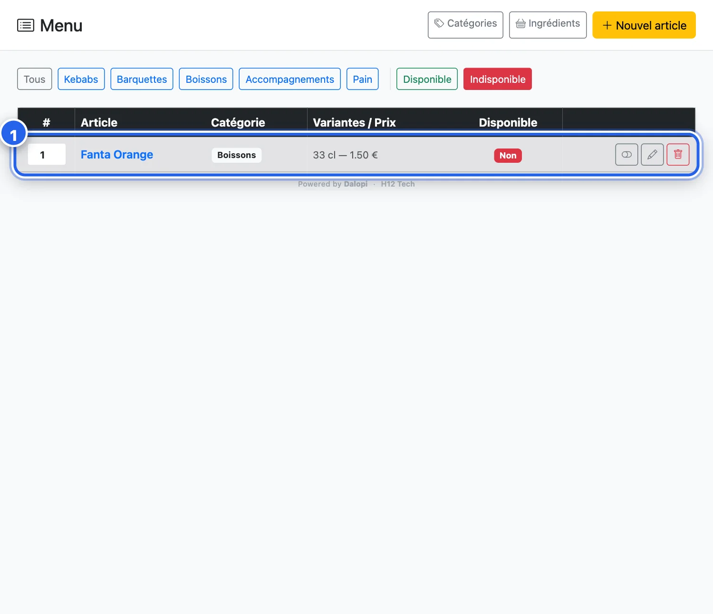Click the H12 Tech footer text
Viewport: 713px width, 614px height.
(x=398, y=184)
